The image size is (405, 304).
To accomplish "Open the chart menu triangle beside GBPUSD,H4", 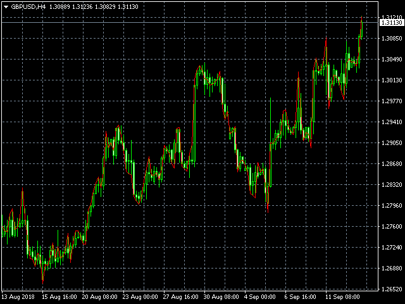I will pyautogui.click(x=6, y=7).
